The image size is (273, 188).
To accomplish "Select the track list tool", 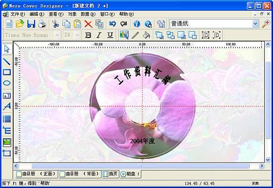I will pyautogui.click(x=7, y=119).
